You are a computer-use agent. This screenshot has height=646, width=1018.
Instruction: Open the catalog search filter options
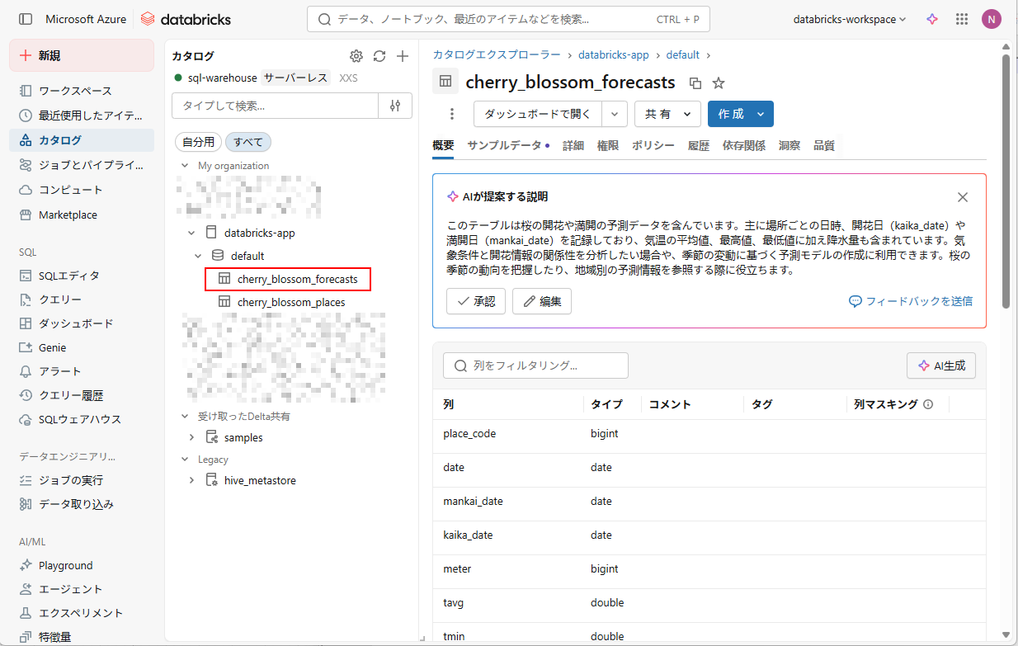(395, 106)
